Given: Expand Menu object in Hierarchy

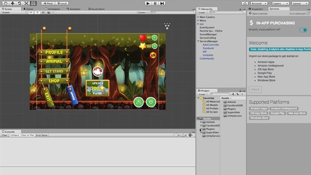Looking at the screenshot, I should click(198, 20).
